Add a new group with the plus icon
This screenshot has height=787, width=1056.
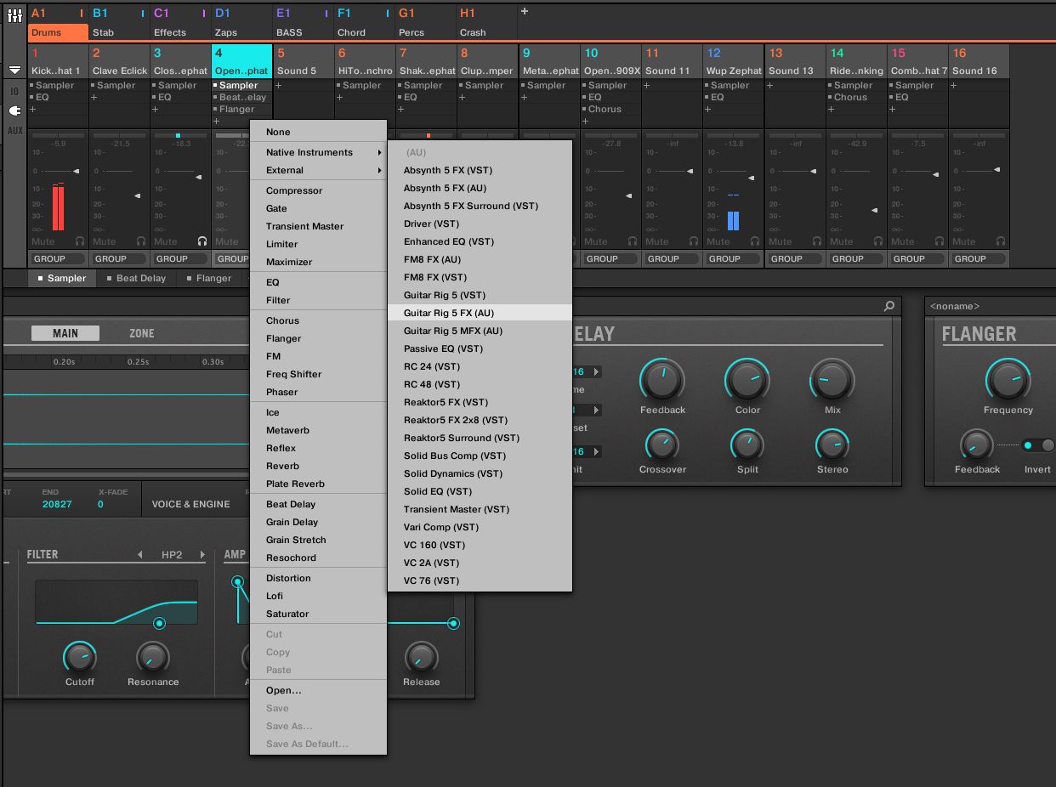click(525, 12)
